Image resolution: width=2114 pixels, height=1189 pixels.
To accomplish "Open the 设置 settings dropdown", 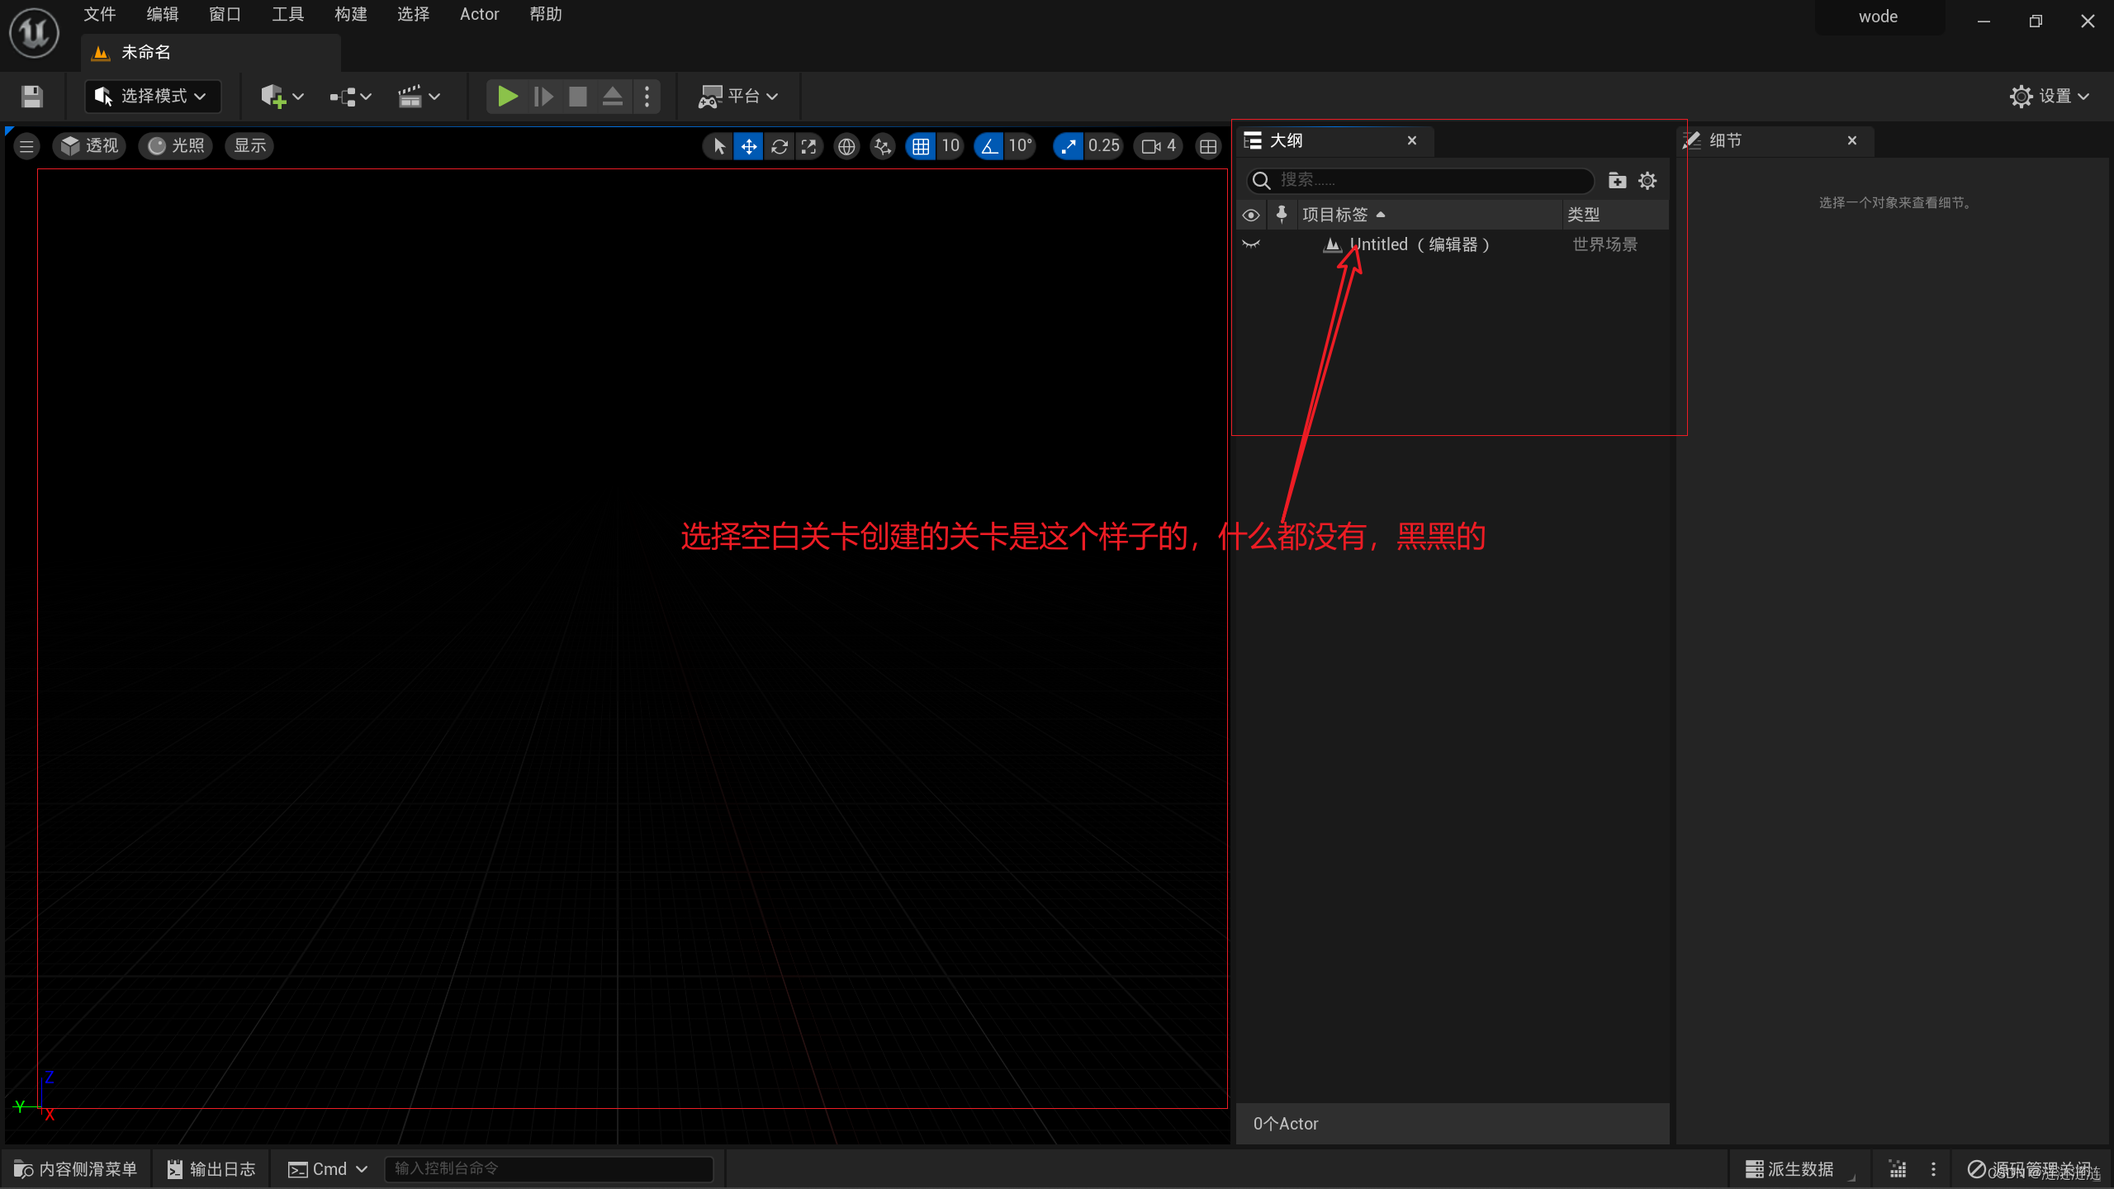I will click(2050, 97).
